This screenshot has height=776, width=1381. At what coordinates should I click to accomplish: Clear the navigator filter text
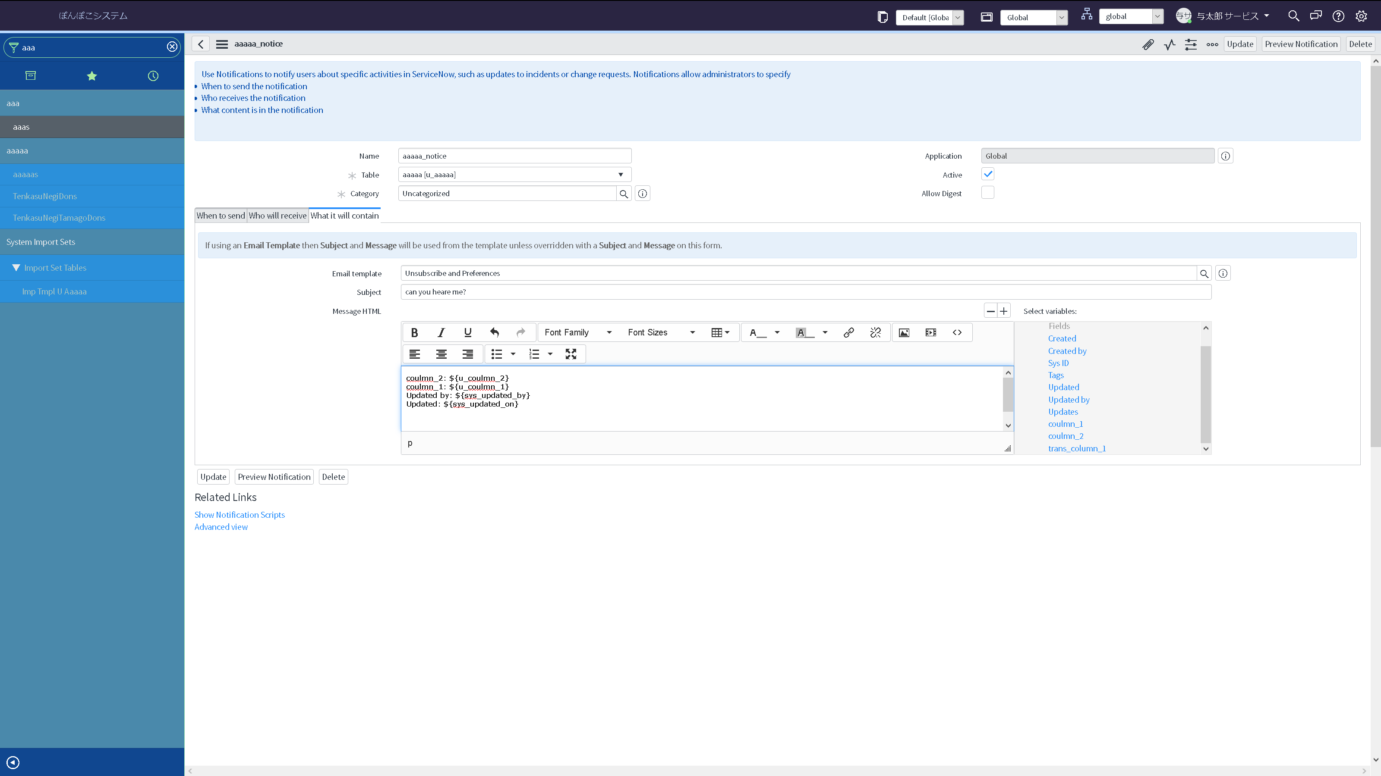(x=172, y=47)
